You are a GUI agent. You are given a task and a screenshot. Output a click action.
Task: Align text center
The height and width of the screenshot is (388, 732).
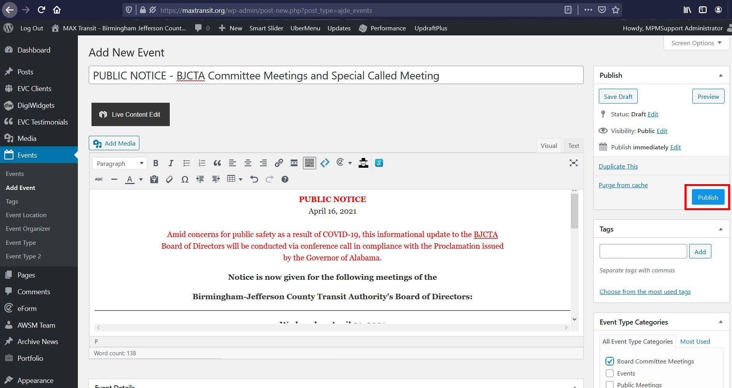[248, 163]
